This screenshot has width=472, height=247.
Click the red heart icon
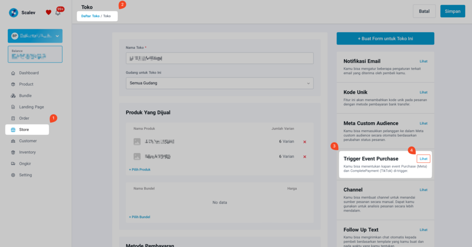tap(48, 12)
